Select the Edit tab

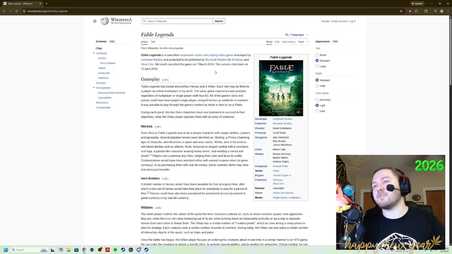pyautogui.click(x=277, y=42)
